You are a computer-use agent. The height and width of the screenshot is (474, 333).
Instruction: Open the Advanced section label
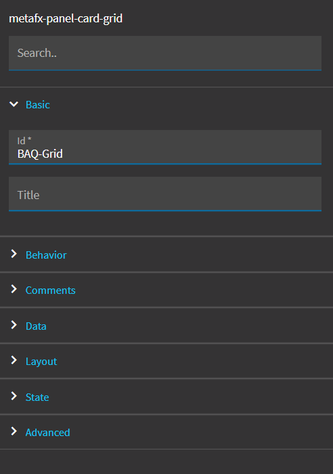pos(48,432)
